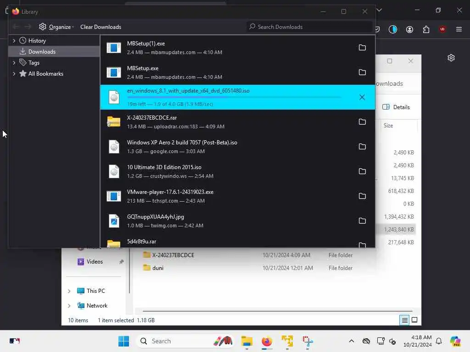The image size is (470, 352).
Task: Expand Network in Explorer
Action: [69, 306]
